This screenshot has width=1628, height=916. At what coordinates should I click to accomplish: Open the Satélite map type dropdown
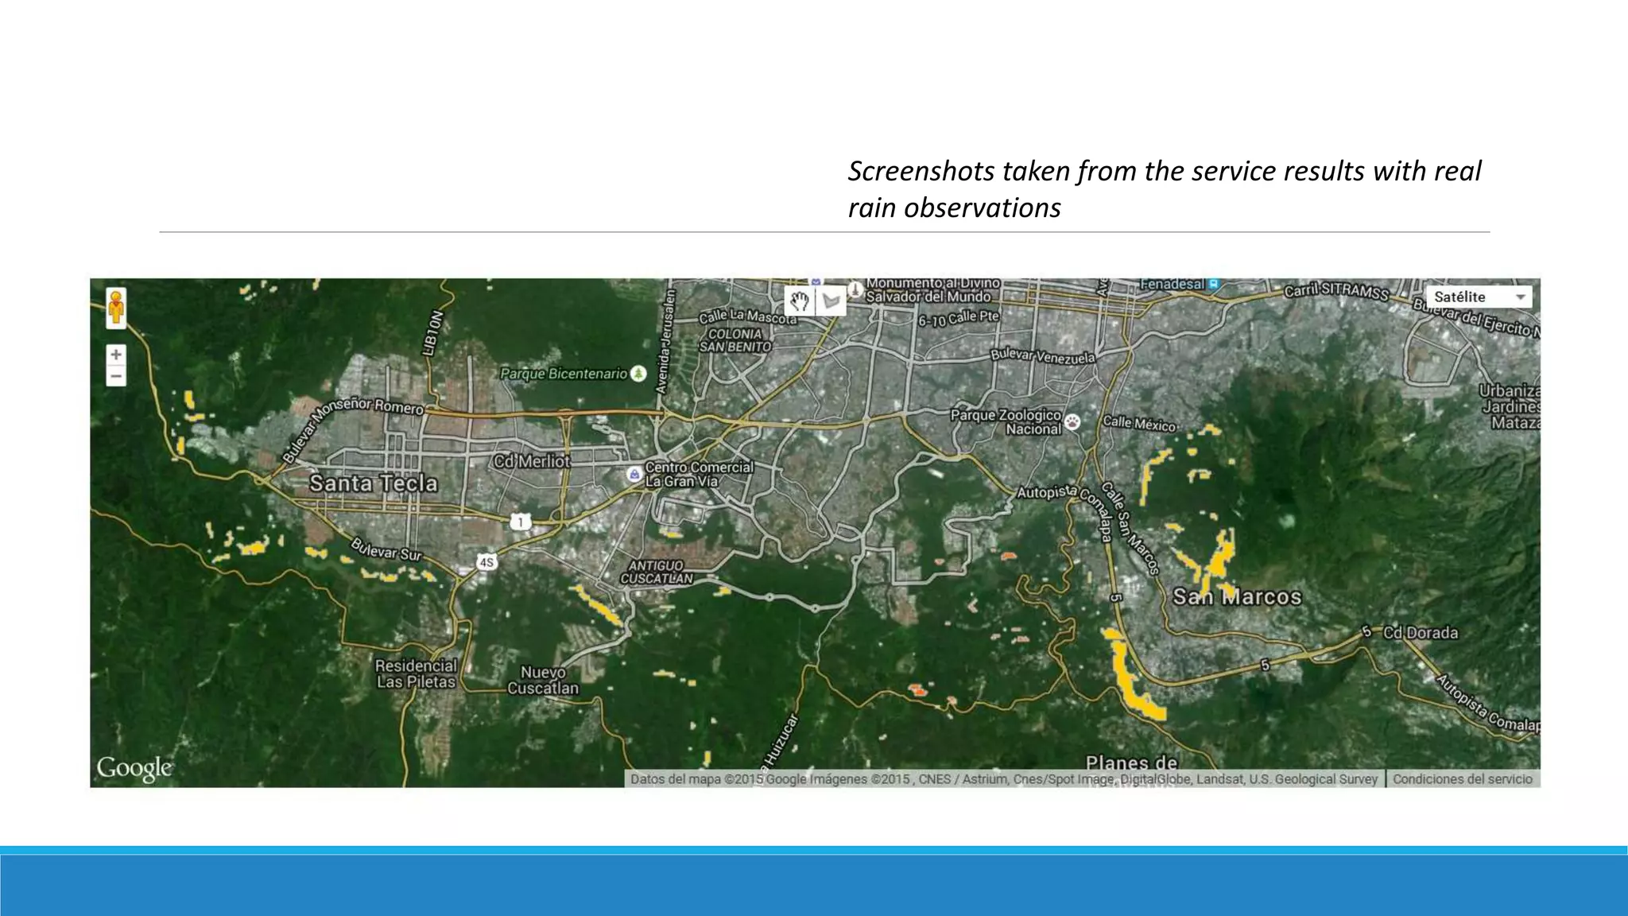(1479, 297)
